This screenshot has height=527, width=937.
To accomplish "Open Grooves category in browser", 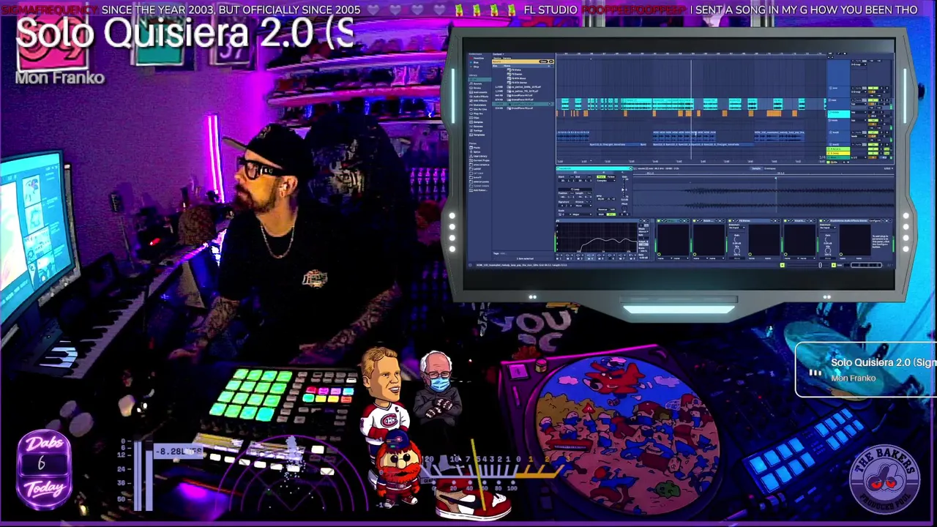I will pos(477,127).
